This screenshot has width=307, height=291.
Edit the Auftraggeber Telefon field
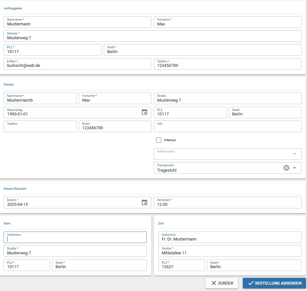pos(227,64)
